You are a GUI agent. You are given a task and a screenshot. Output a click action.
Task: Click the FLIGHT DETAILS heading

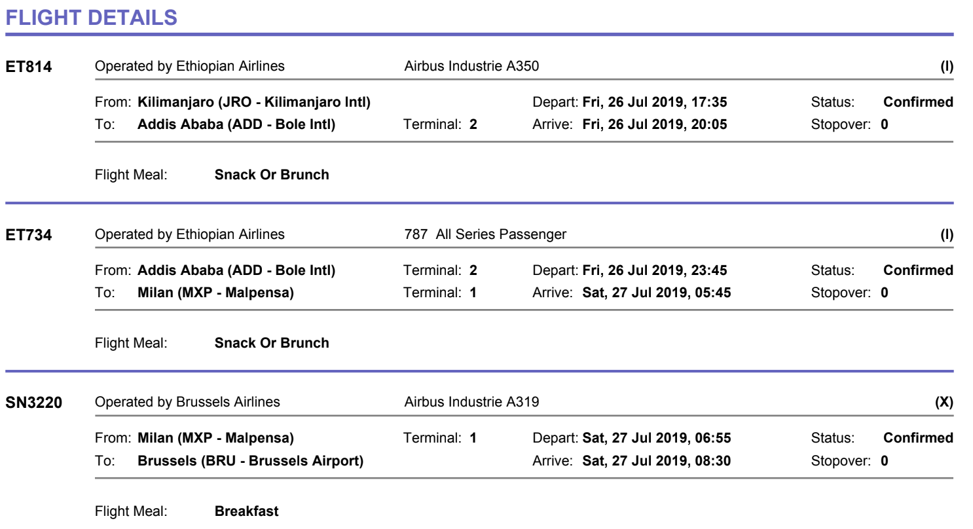[90, 18]
